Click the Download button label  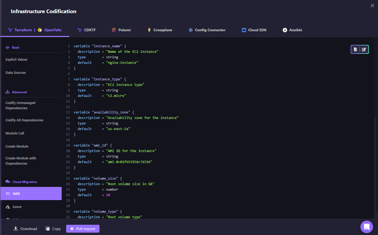[x=29, y=229]
